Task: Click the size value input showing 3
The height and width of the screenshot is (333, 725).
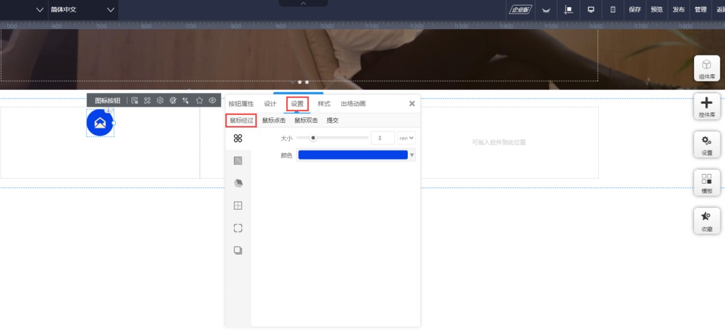Action: tap(382, 138)
